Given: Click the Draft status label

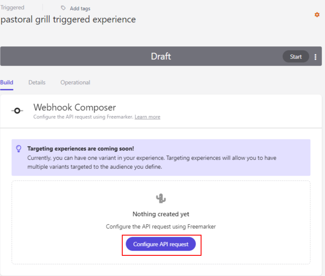Looking at the screenshot, I should click(161, 56).
